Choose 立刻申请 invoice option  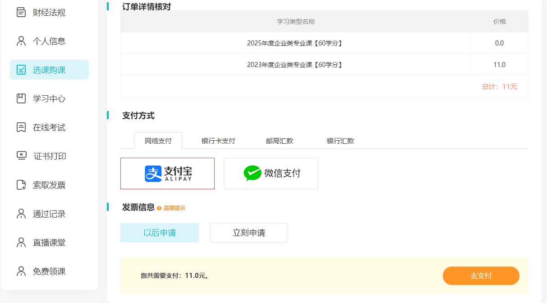coord(248,233)
